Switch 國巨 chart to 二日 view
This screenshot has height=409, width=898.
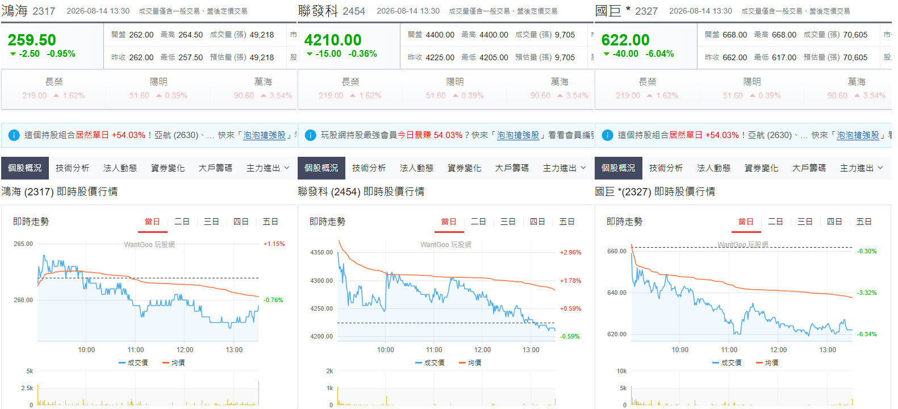click(x=775, y=222)
